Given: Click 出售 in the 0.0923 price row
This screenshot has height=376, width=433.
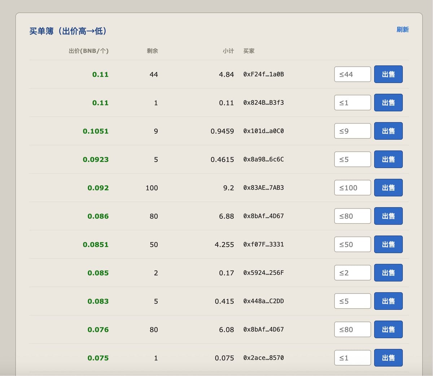Looking at the screenshot, I should click(388, 159).
